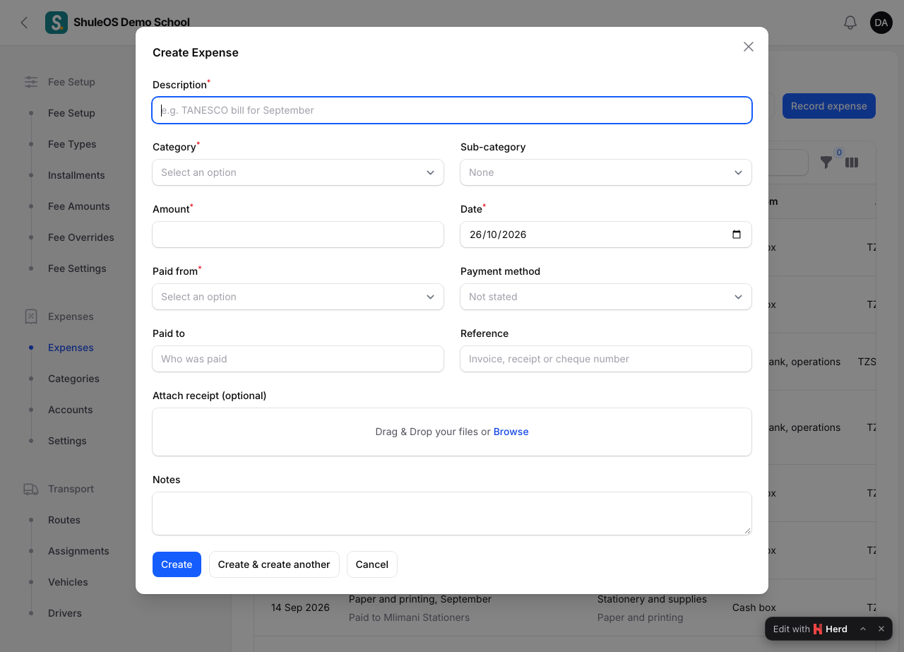Click the Reference input field
The image size is (904, 652).
point(606,359)
